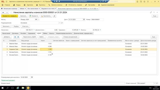Image resolution: width=160 pixels, height=90 pixels.
Task: Open notifications bell icon
Action: [137, 1]
